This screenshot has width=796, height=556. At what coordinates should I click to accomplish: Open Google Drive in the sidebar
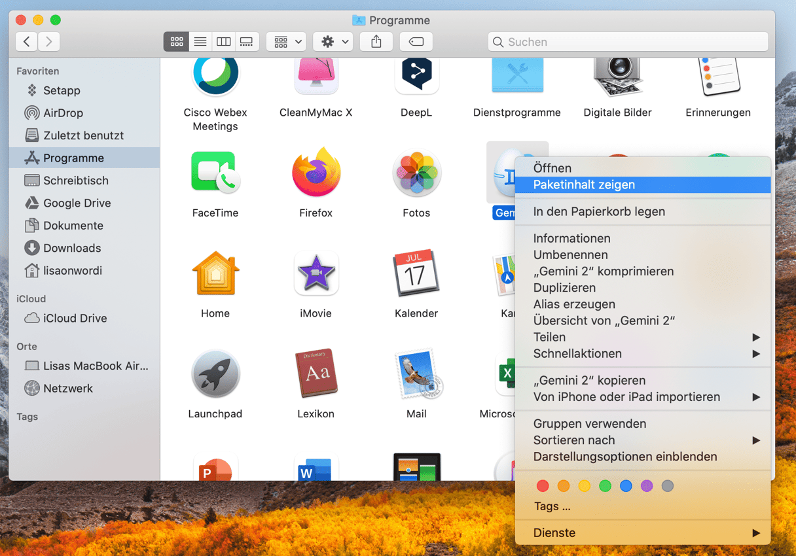tap(84, 203)
